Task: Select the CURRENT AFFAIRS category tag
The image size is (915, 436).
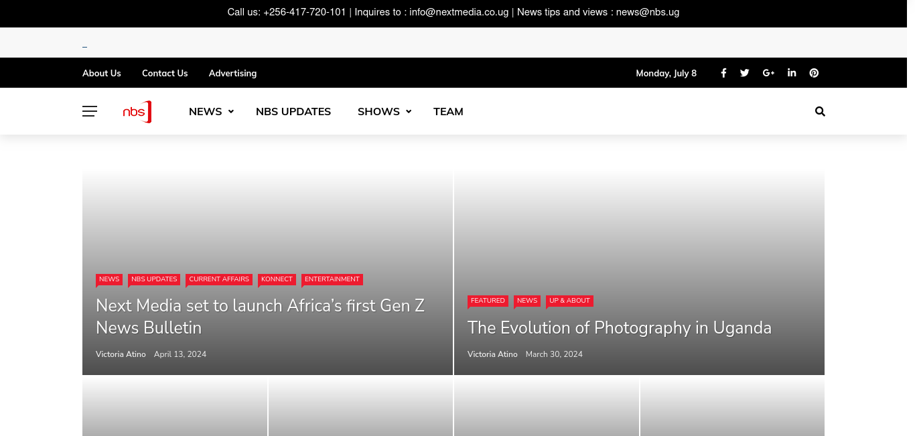Action: 219,279
